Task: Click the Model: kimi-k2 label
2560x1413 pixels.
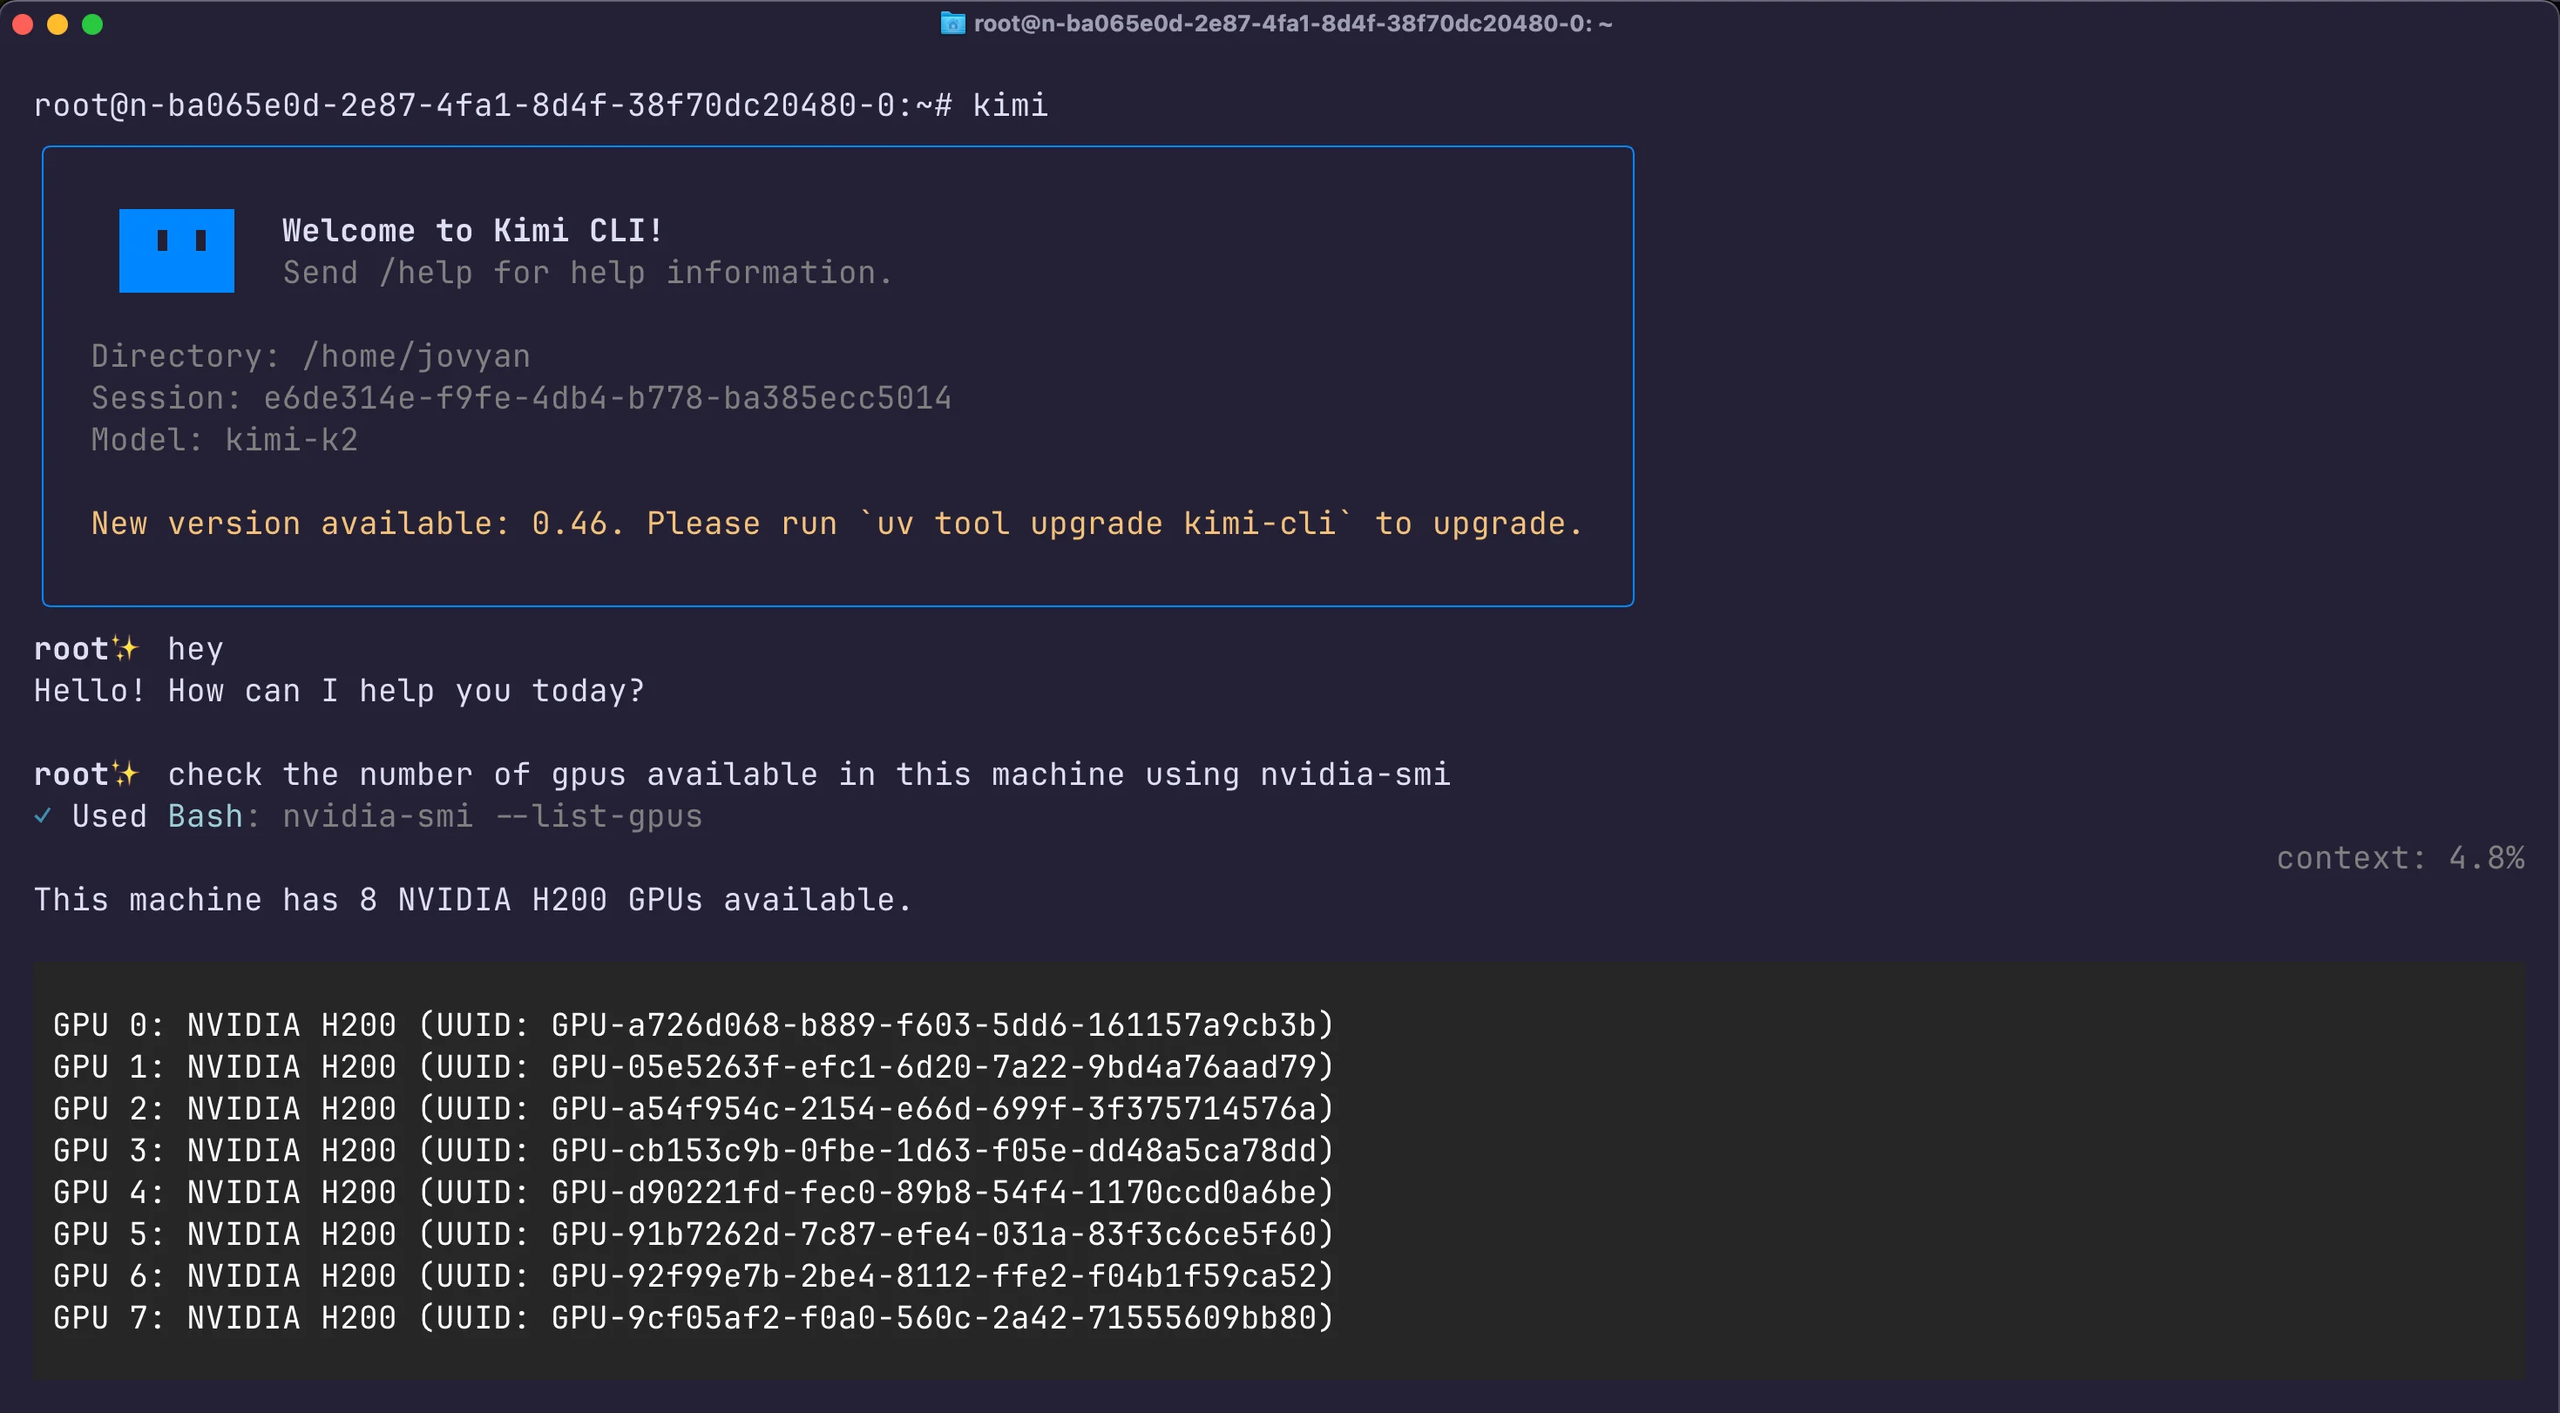Action: 224,439
